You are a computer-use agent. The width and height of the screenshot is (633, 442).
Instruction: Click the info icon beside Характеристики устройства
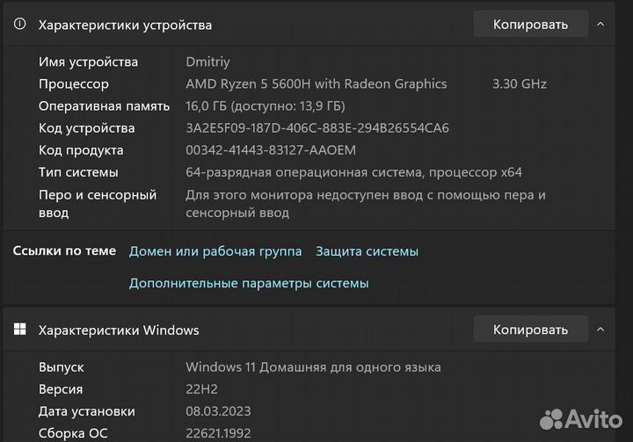(x=19, y=25)
